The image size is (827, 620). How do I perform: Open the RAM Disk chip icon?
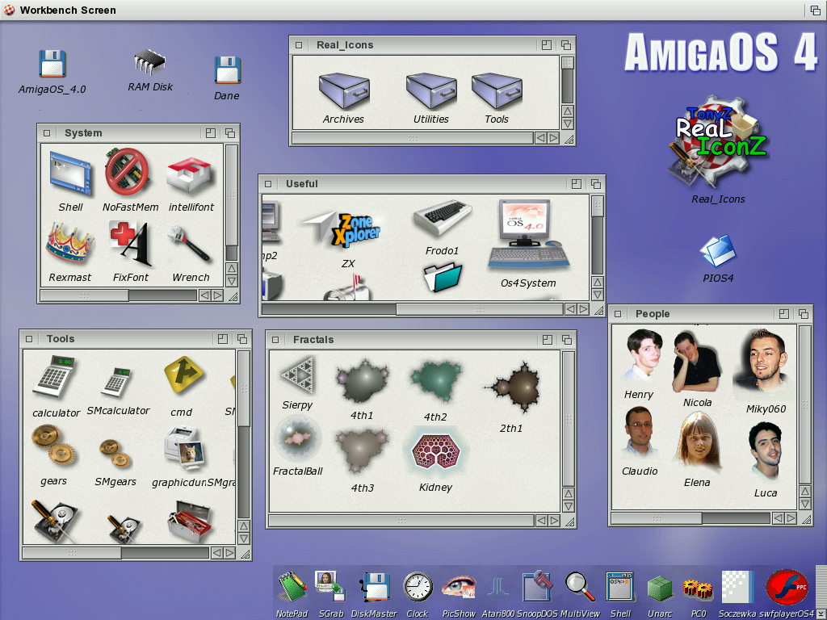coord(149,62)
